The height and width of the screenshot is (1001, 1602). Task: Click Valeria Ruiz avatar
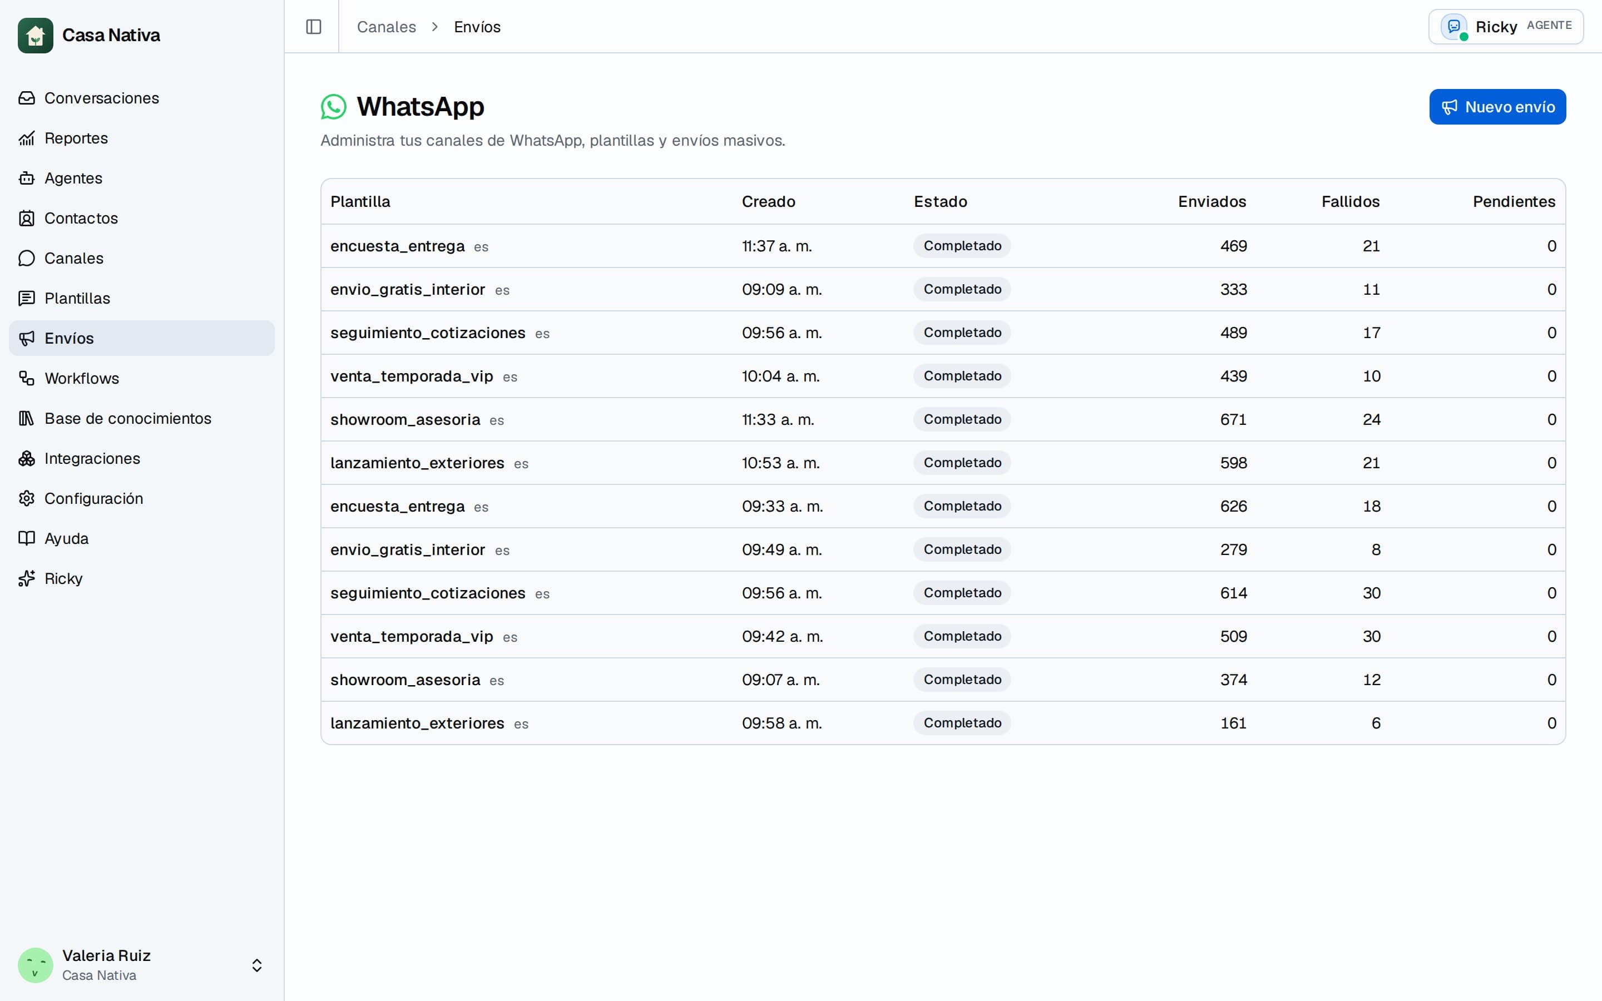coord(35,965)
